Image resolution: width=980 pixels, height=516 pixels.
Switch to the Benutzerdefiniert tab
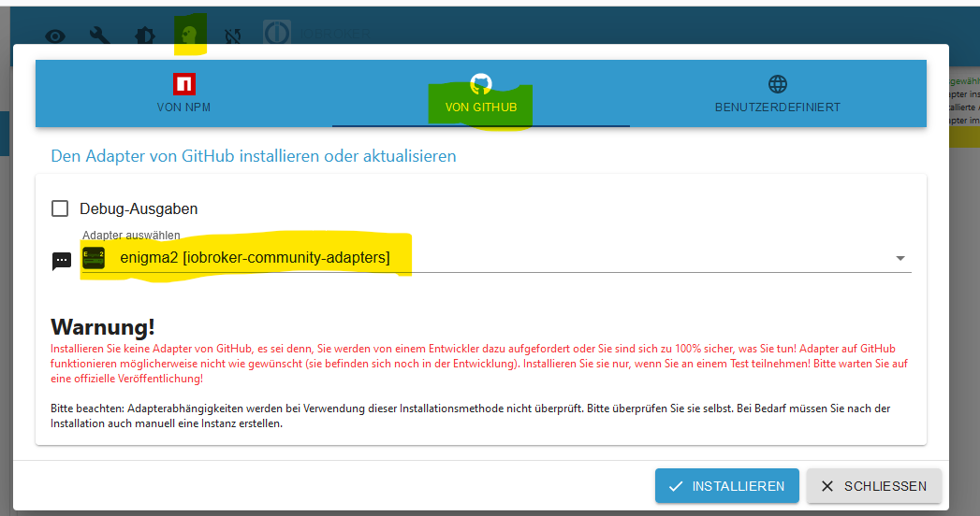pyautogui.click(x=778, y=93)
